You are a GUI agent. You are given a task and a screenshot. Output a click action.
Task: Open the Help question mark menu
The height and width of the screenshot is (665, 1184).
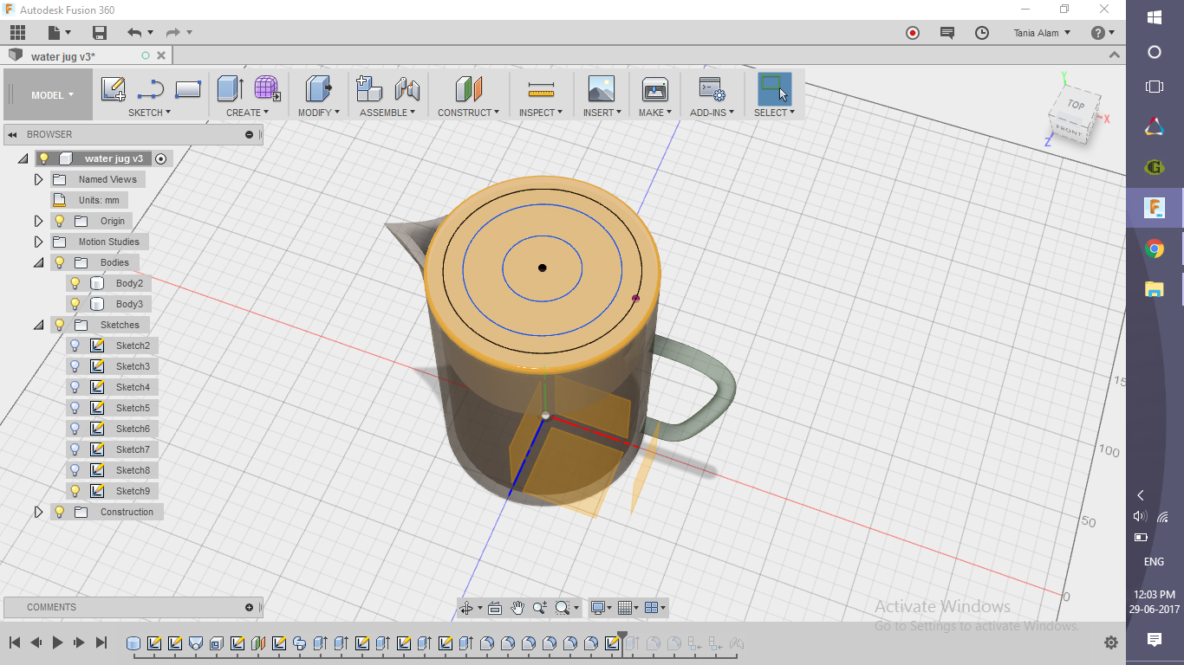click(x=1103, y=33)
